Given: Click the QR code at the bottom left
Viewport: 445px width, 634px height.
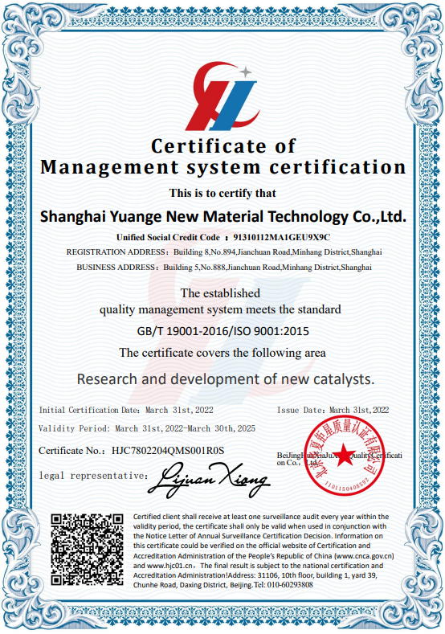Looking at the screenshot, I should tap(87, 549).
